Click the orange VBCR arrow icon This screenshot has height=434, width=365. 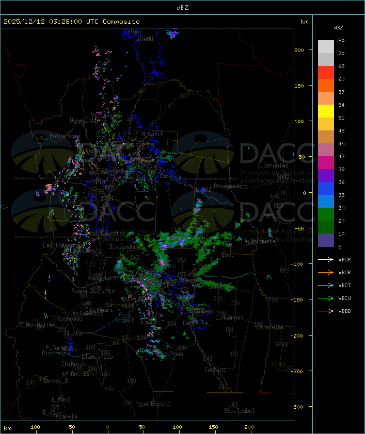pos(326,272)
